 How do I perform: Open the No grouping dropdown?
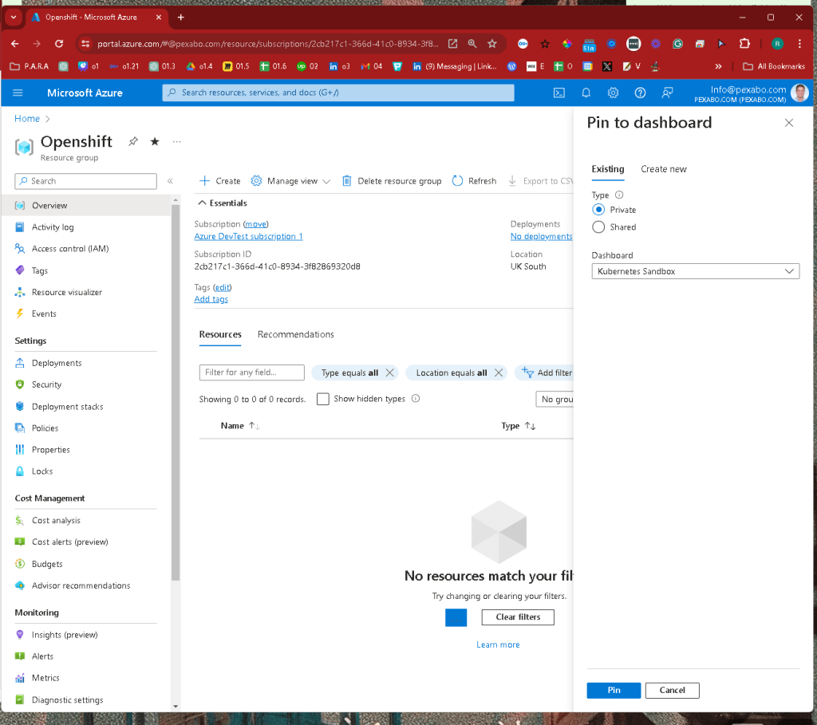pos(555,399)
